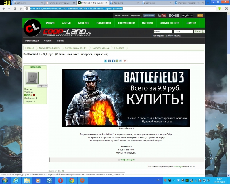Click the "Трофеев: 3" trophies count

pos(30,101)
